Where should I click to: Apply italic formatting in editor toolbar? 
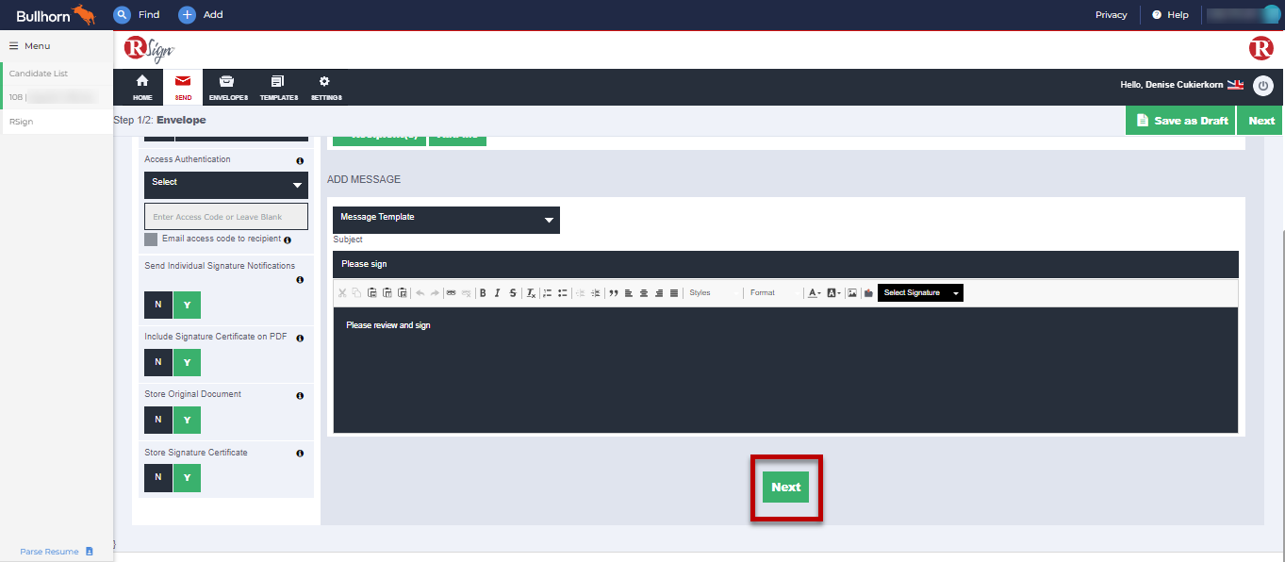pos(497,293)
